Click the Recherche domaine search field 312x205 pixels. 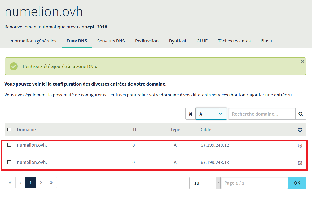pos(262,114)
